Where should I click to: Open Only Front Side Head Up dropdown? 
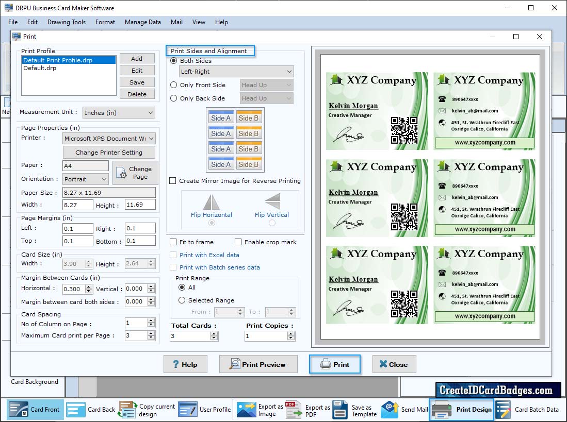coord(267,85)
